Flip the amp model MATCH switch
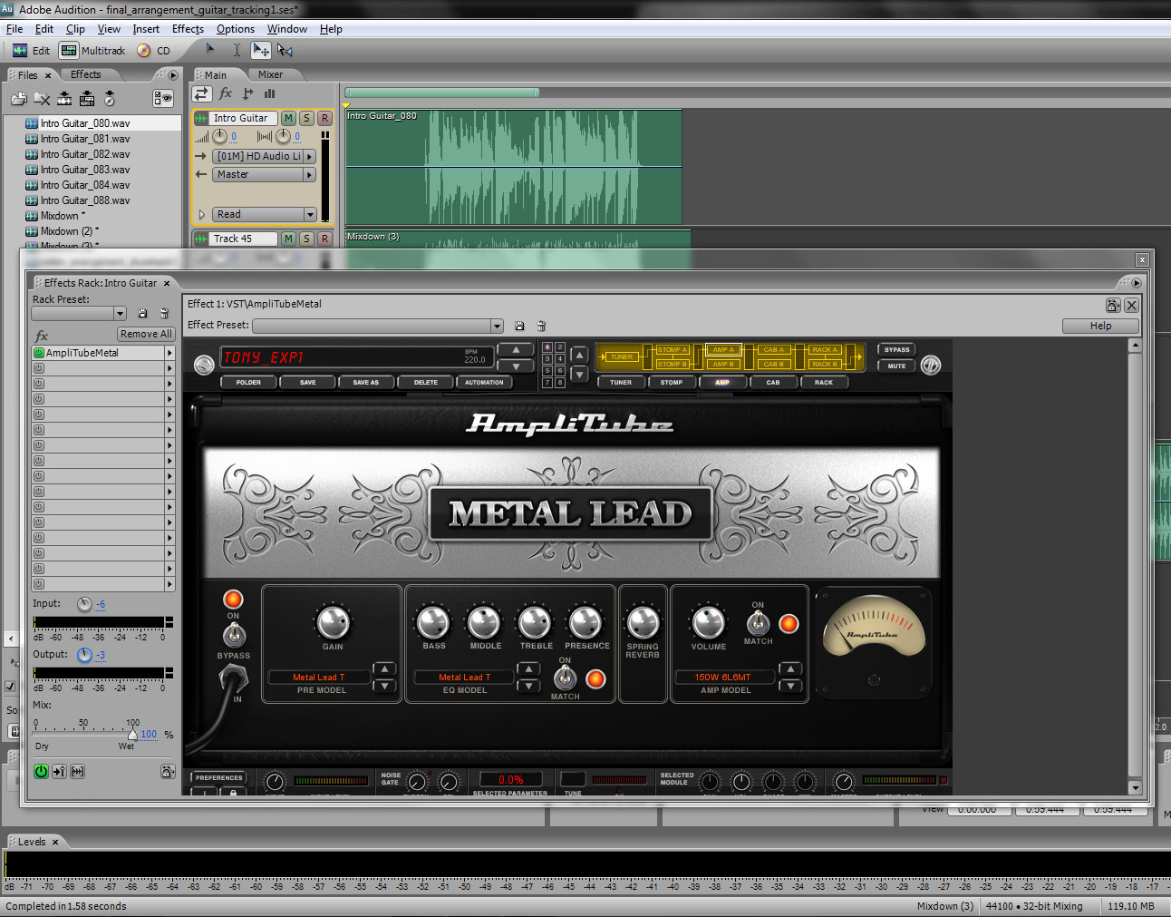1171x917 pixels. pyautogui.click(x=758, y=622)
